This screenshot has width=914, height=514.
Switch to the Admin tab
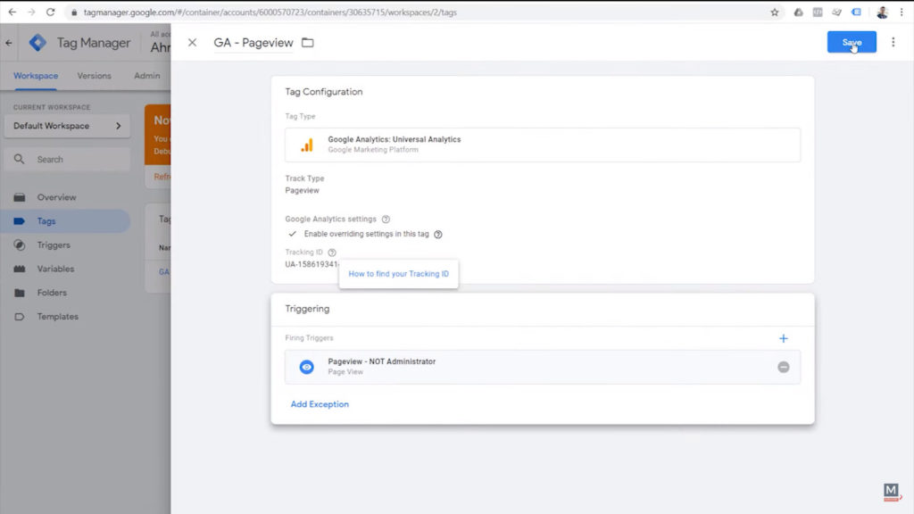coord(146,76)
